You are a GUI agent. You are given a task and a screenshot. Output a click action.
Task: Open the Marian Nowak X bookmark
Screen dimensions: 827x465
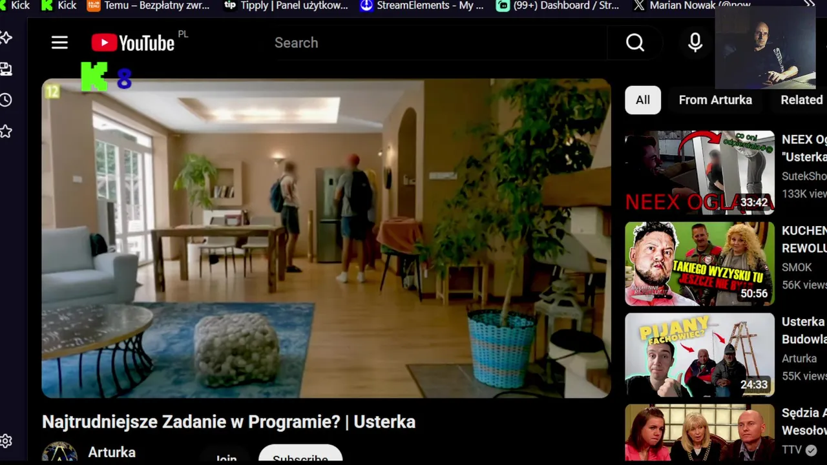pos(693,5)
